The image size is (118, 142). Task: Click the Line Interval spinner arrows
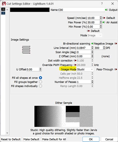[x=92, y=48]
